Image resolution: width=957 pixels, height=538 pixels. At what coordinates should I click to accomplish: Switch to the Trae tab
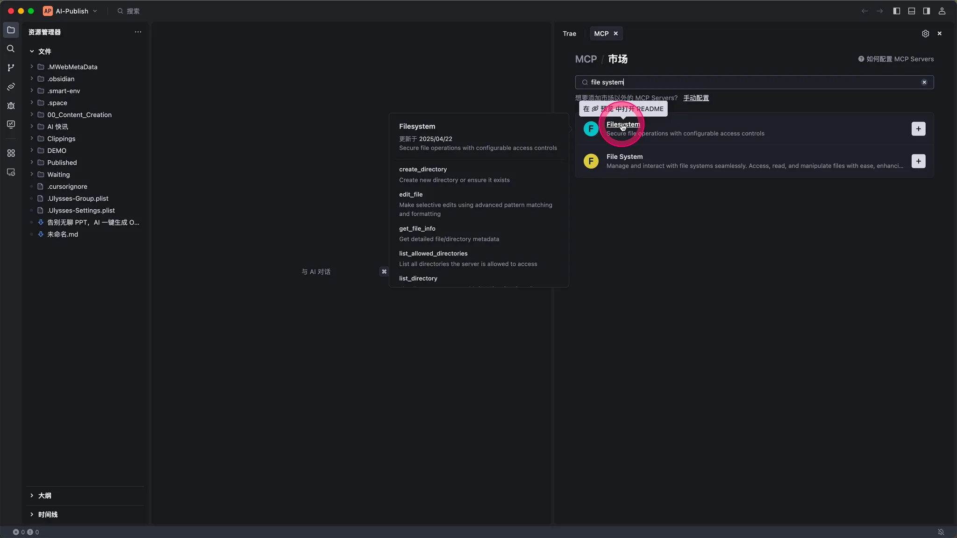[569, 34]
